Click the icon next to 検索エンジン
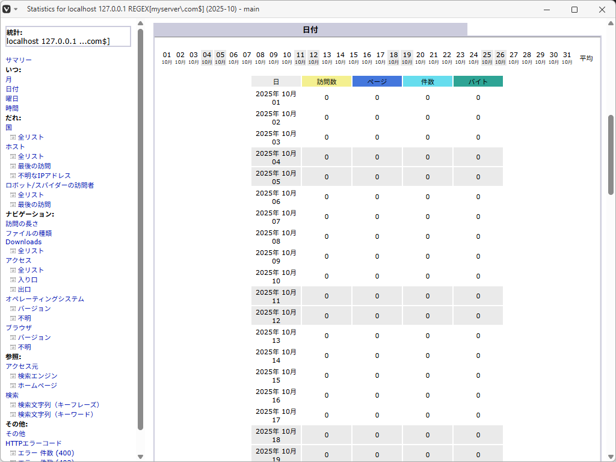The image size is (616, 462). [13, 376]
